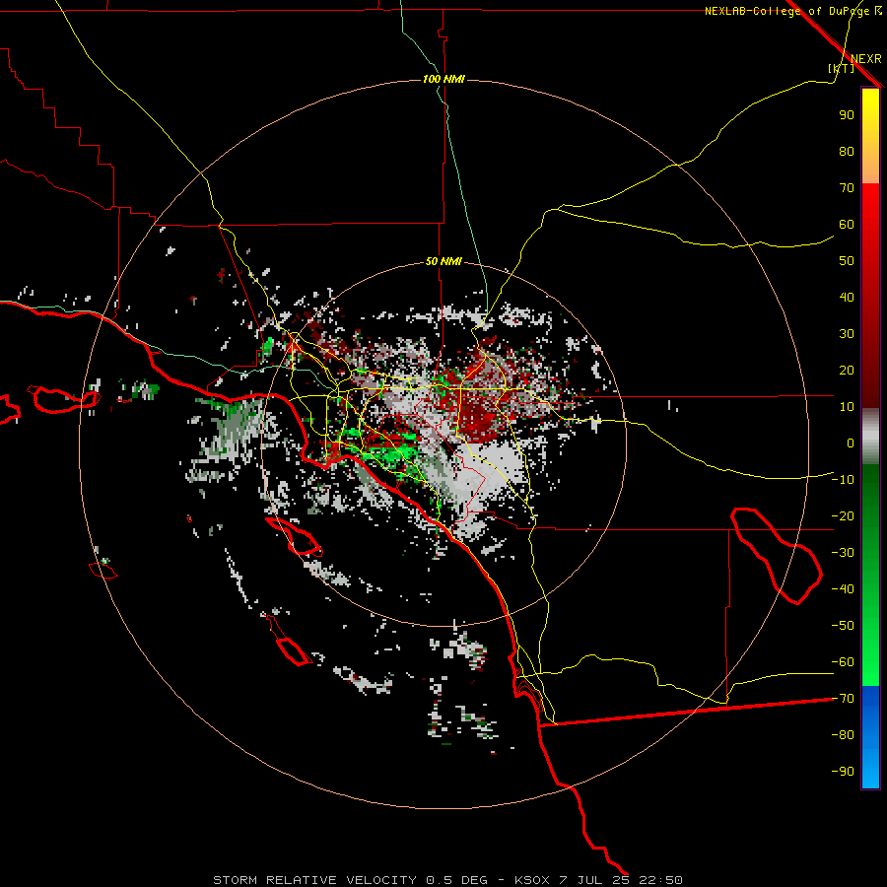
Task: Click the '-60' value on the velocity scale
Action: (x=843, y=662)
